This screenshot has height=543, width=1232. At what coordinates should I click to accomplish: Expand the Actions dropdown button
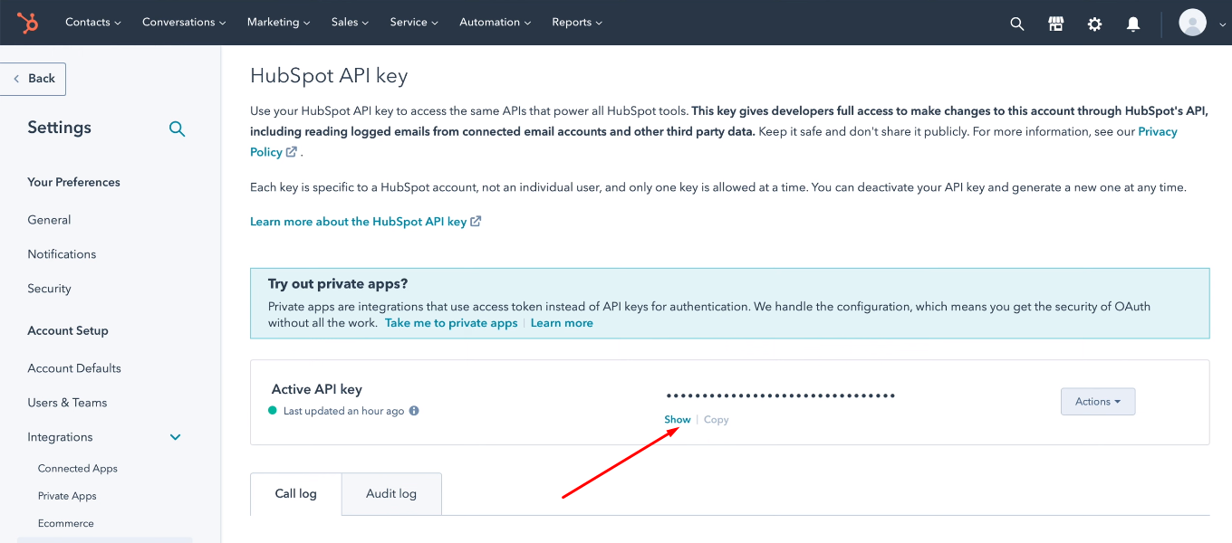click(x=1098, y=402)
